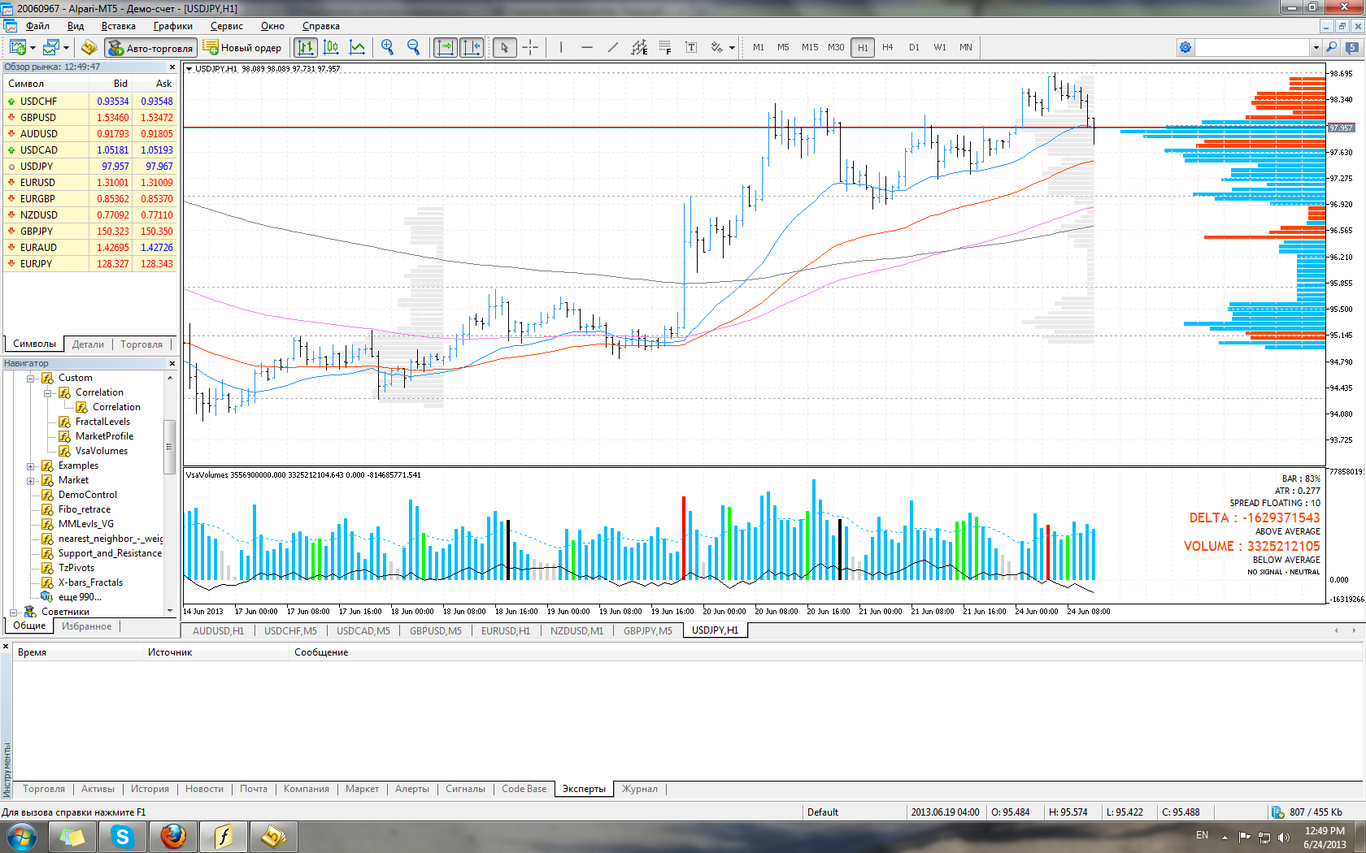Click the Новый ордер button
Screen dimensions: 1366x853
242,47
